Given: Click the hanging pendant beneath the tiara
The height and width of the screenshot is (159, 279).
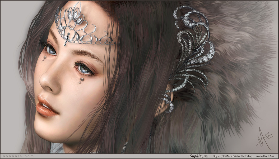Looking at the screenshot, I should click(65, 42).
